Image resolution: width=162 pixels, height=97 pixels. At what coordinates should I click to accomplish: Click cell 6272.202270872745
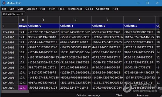point(107,57)
